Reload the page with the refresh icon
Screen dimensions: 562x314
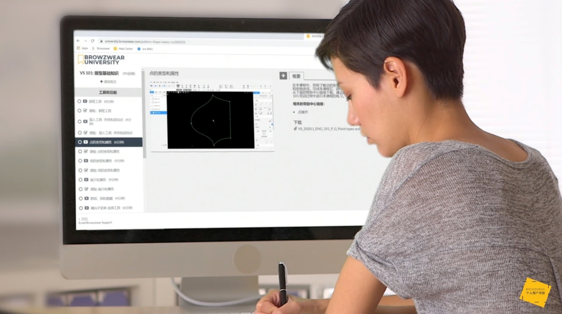coord(92,41)
